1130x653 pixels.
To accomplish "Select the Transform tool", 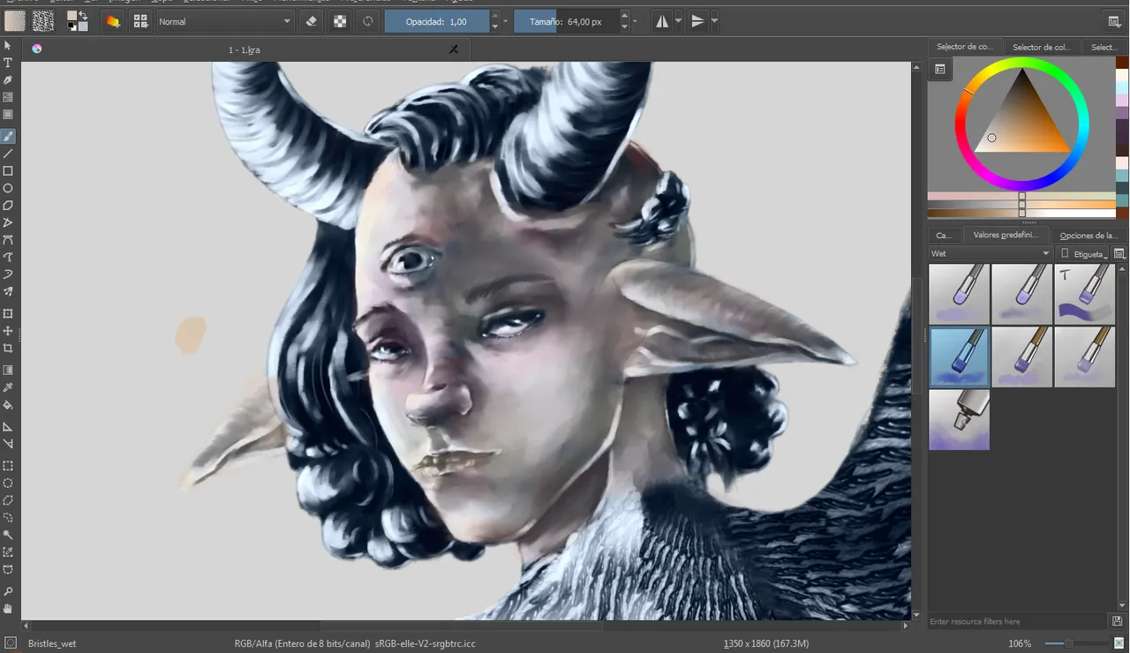I will [x=8, y=313].
